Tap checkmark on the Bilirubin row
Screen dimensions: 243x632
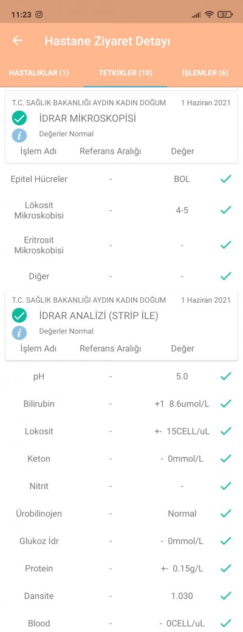pyautogui.click(x=226, y=404)
